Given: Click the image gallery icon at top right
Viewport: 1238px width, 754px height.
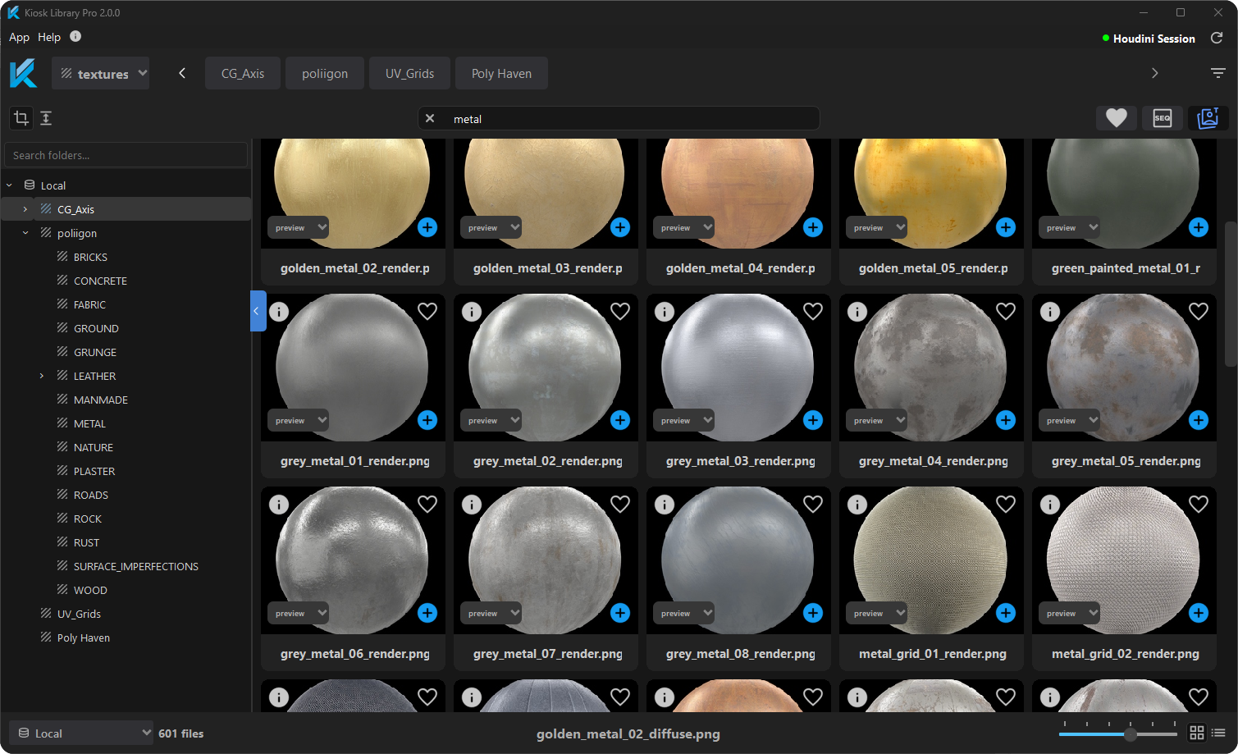Looking at the screenshot, I should click(x=1208, y=118).
